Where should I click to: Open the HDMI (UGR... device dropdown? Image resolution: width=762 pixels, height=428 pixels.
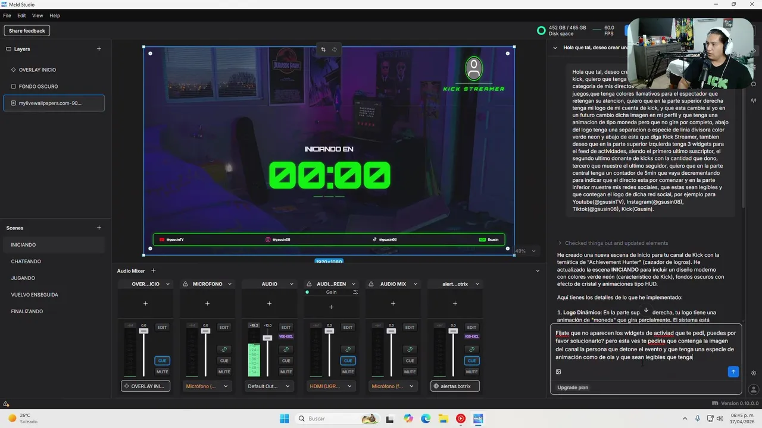[331, 386]
